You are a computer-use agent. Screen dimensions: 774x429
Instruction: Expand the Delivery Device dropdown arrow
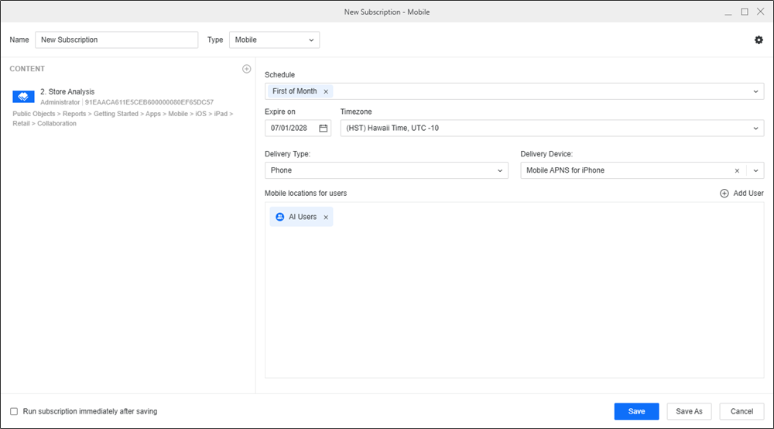coord(755,170)
